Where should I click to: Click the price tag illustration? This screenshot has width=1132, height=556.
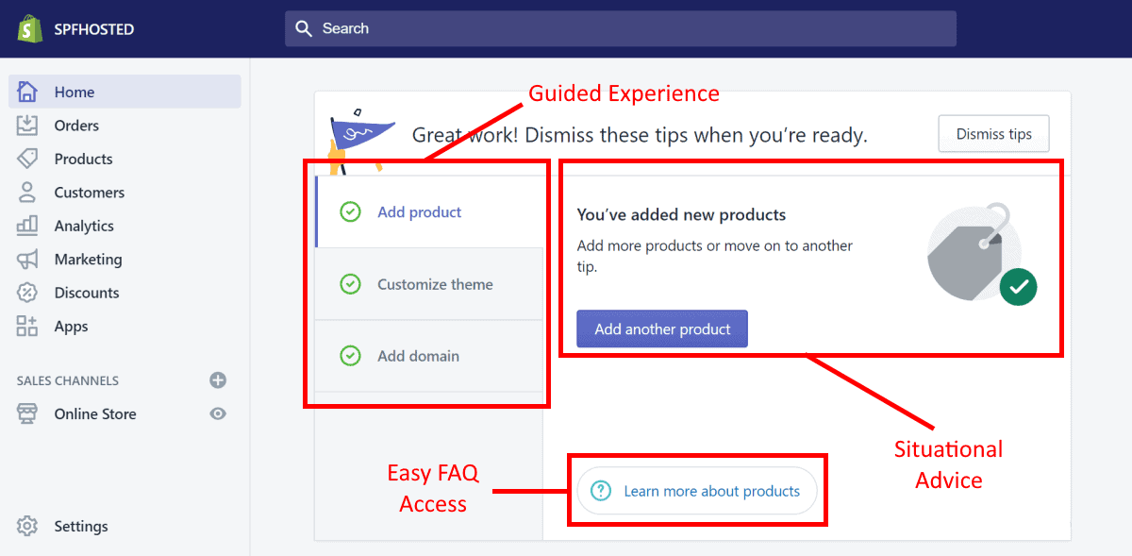(981, 255)
